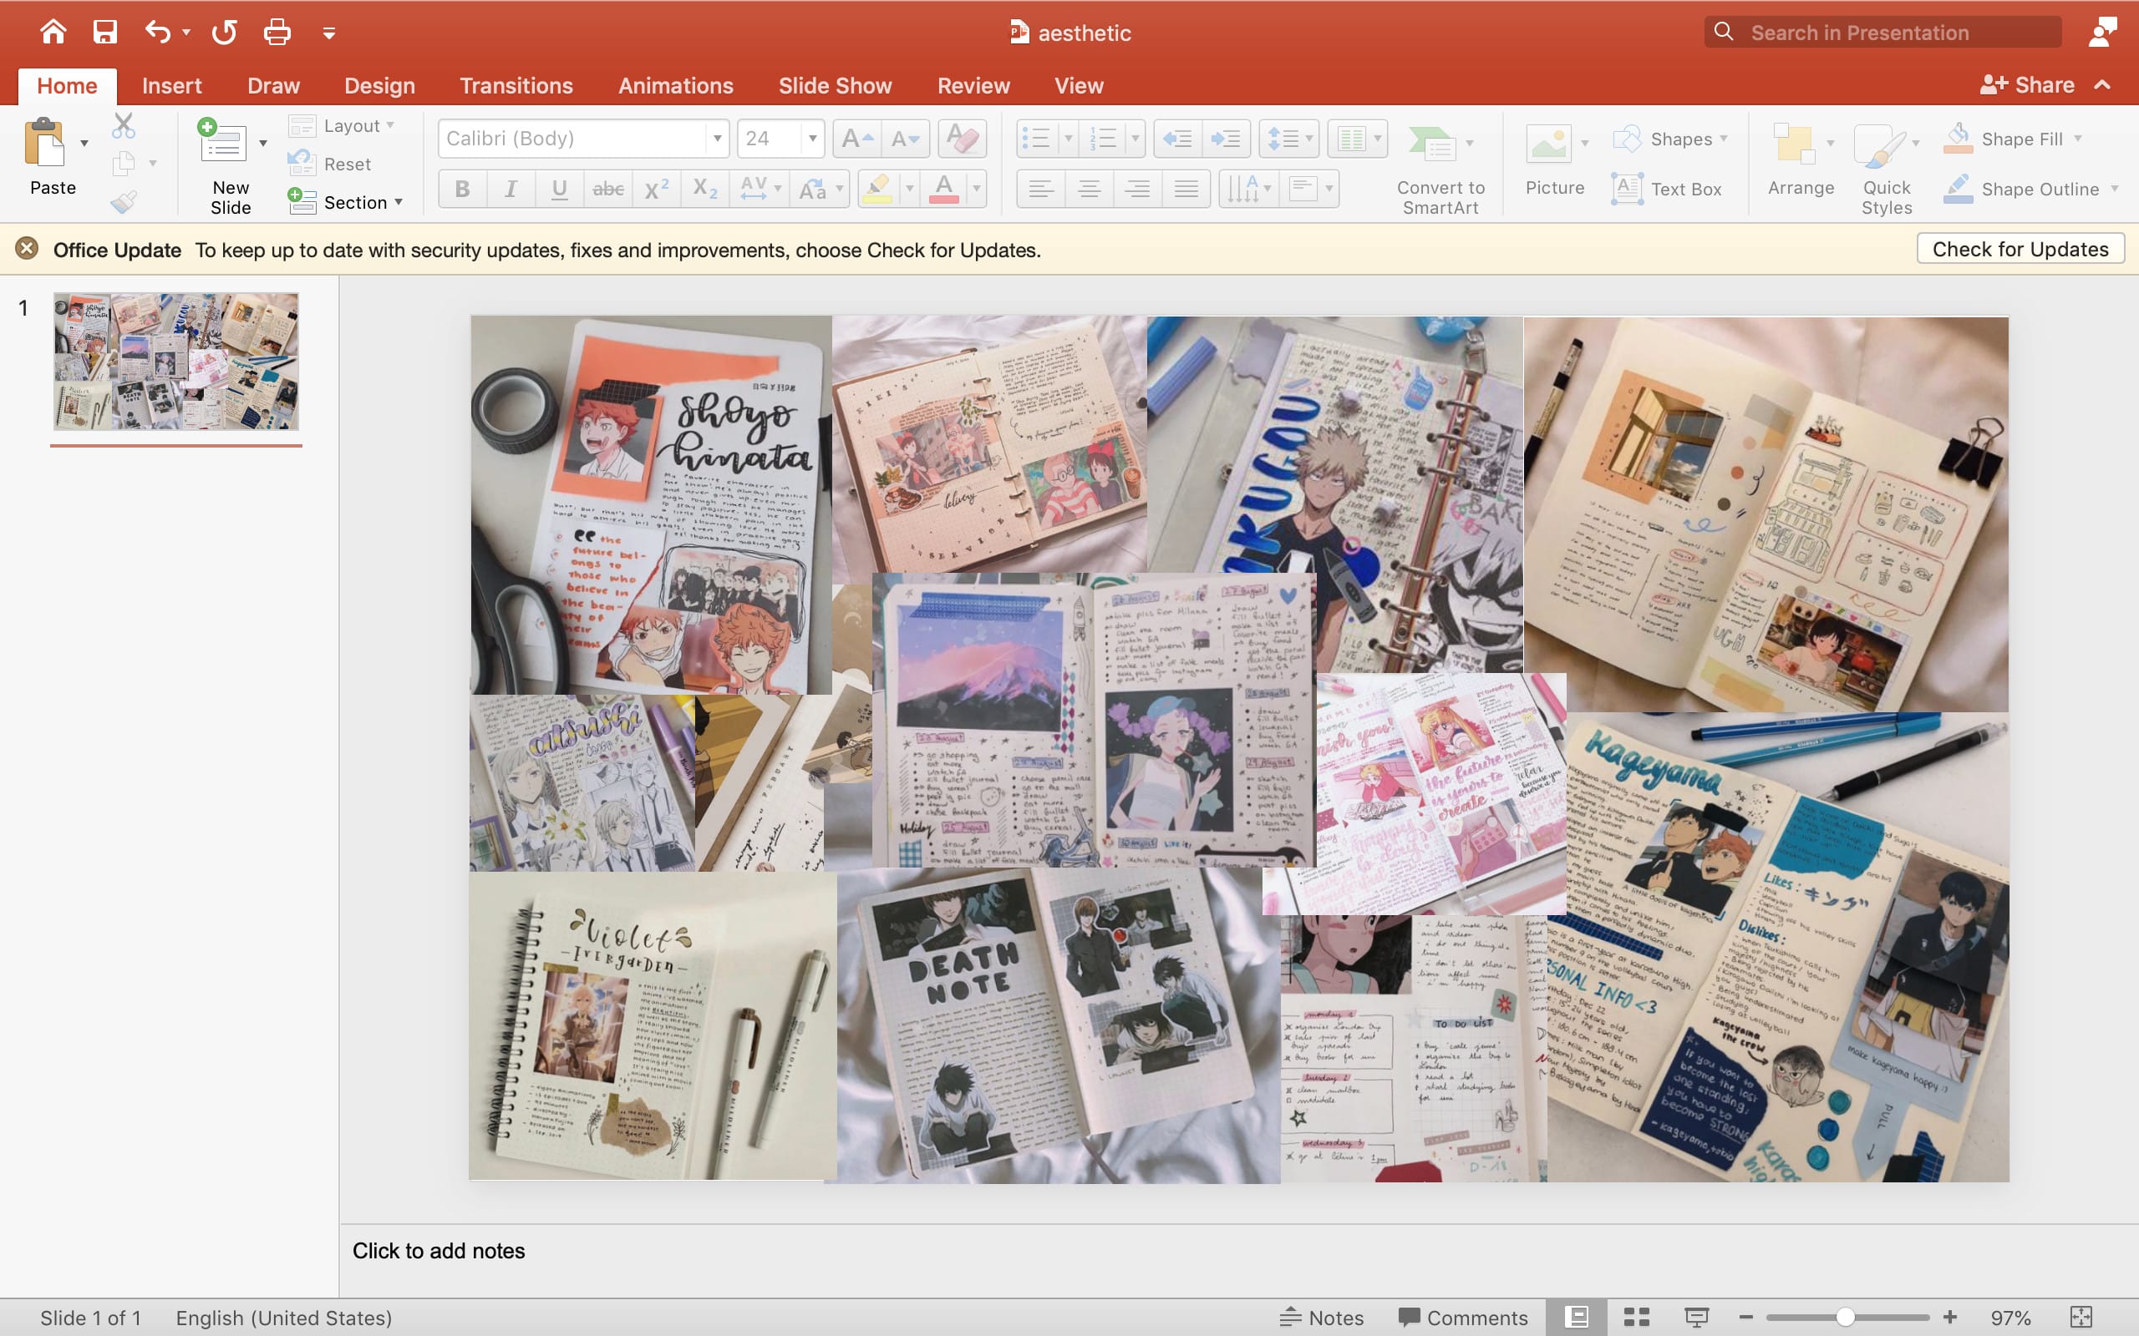Cut selection with the scissors icon
The height and width of the screenshot is (1336, 2139).
point(124,126)
